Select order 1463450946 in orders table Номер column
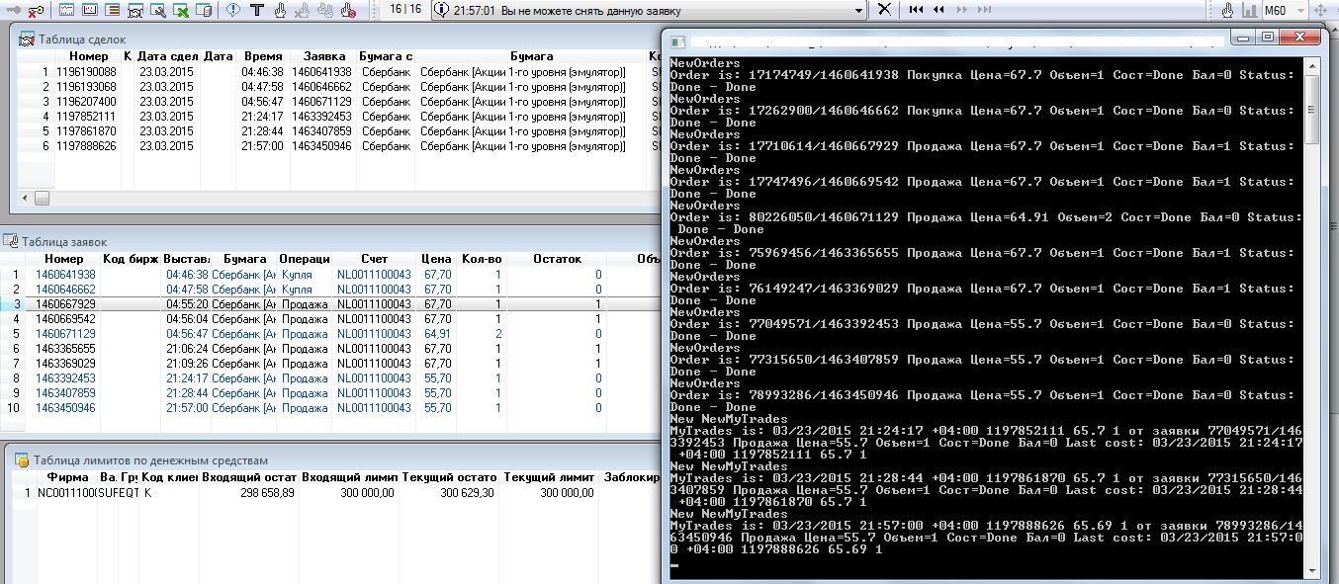Image resolution: width=1339 pixels, height=584 pixels. coord(66,408)
